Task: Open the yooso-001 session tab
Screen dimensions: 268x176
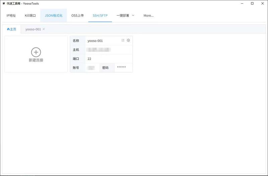Action: 33,29
